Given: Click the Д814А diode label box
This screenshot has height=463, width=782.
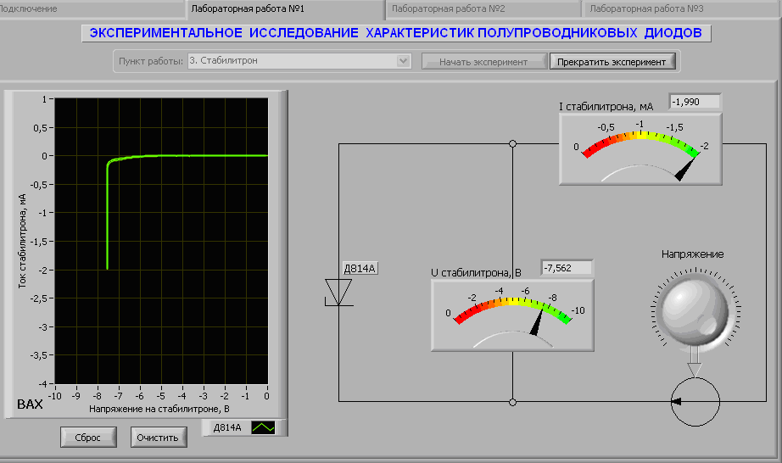Looking at the screenshot, I should [x=359, y=269].
